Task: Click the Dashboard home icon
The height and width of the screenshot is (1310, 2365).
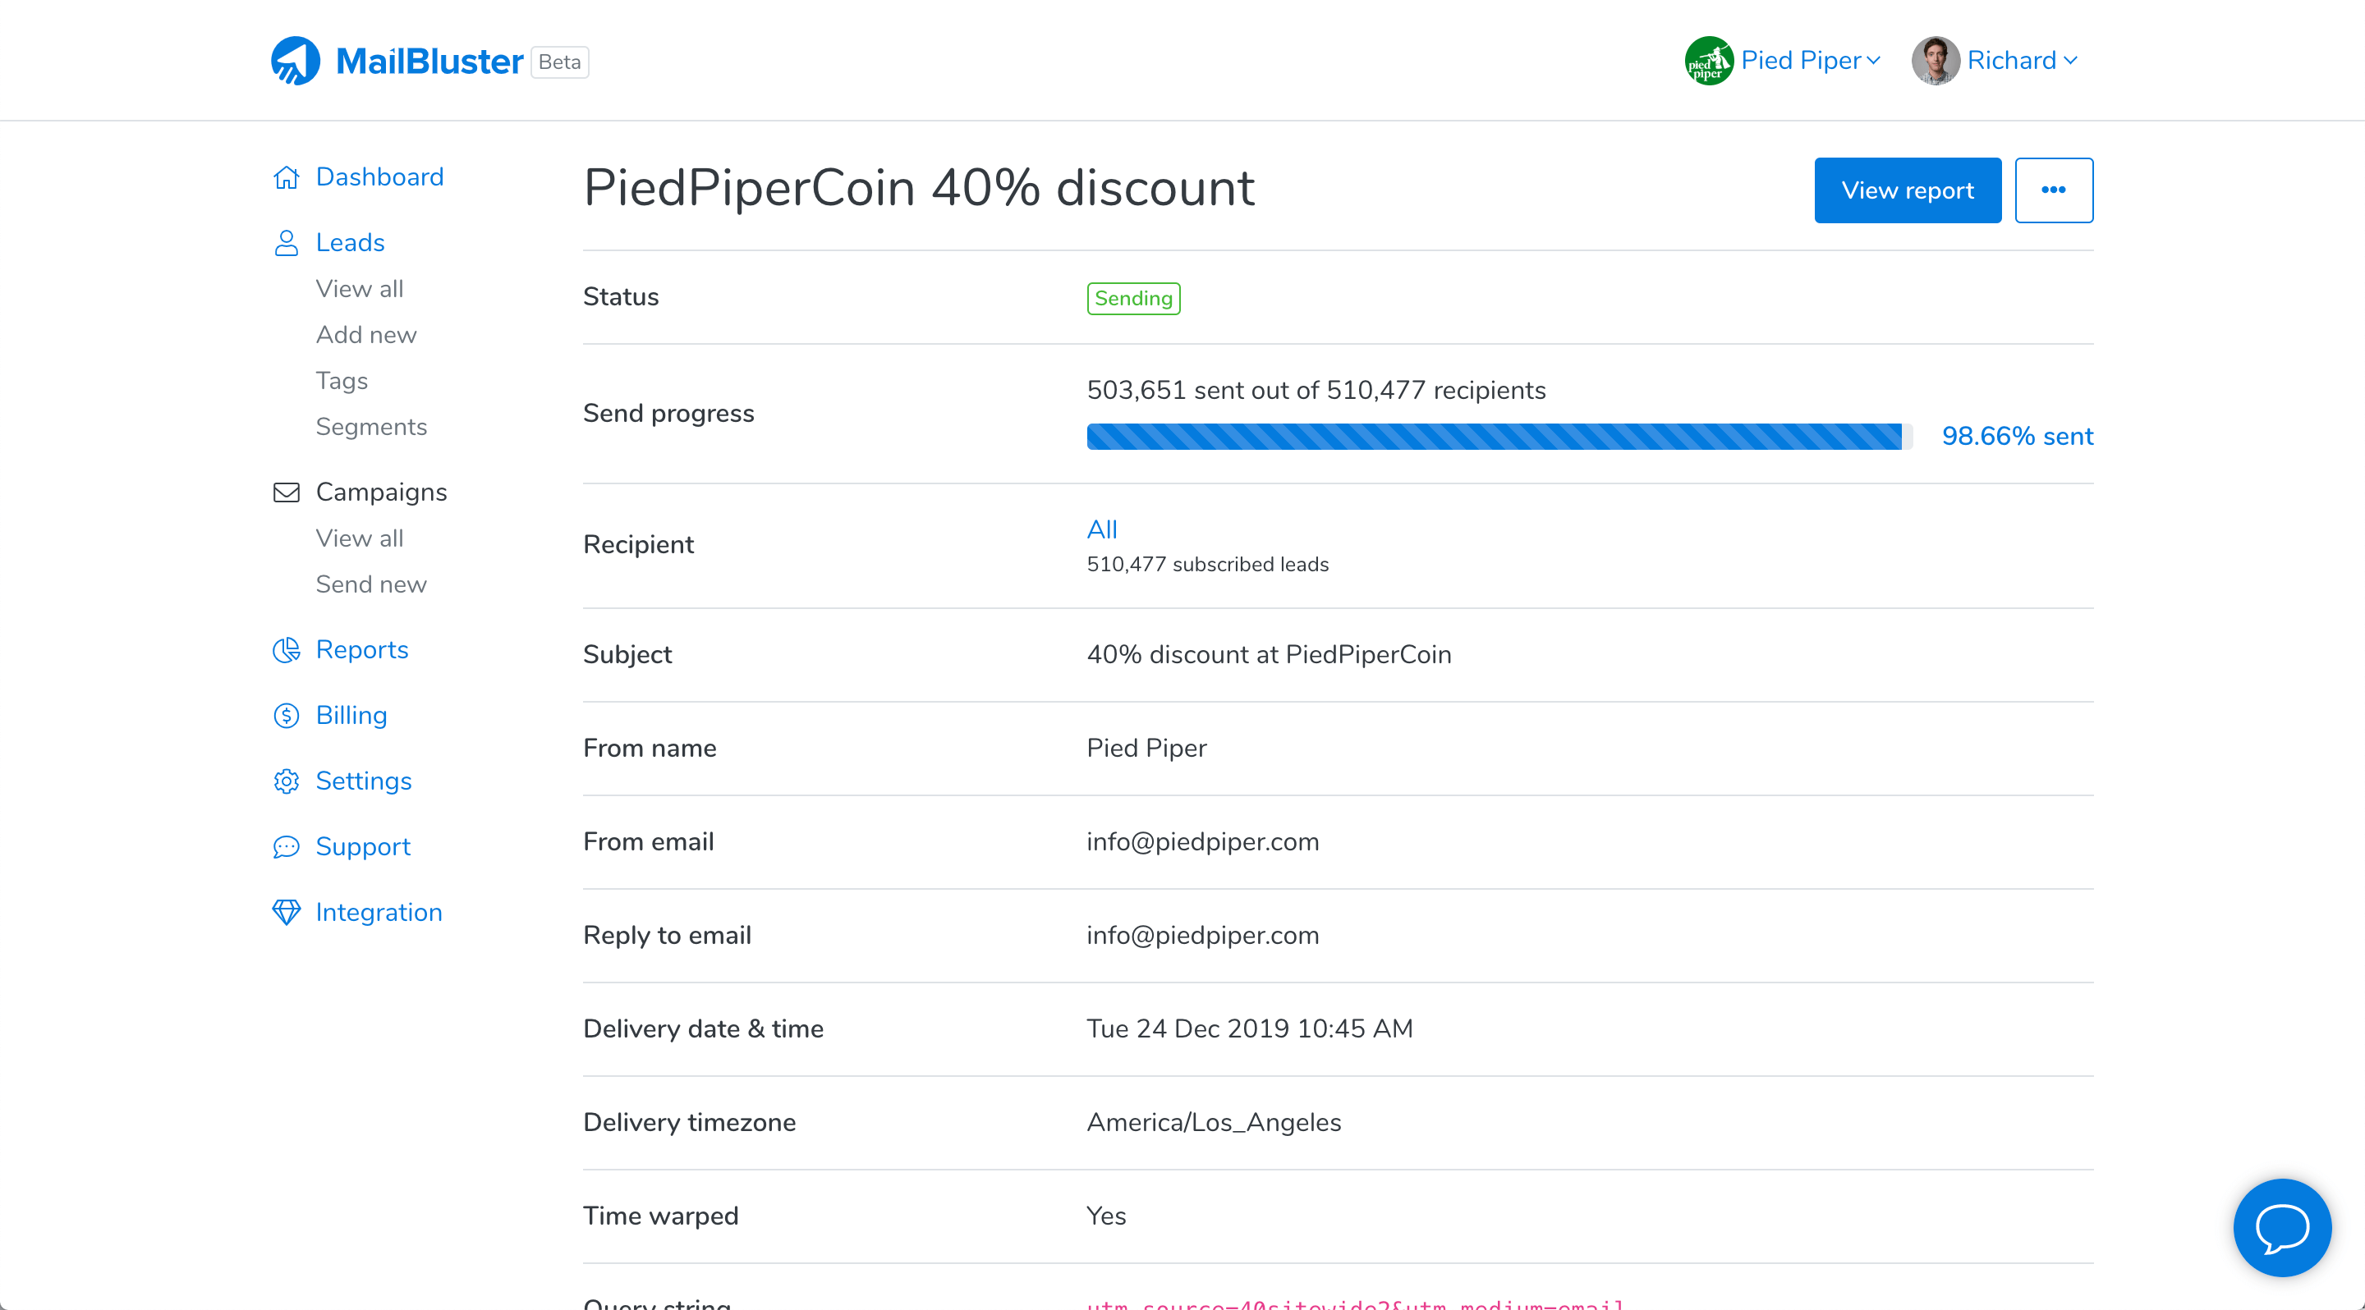Action: click(x=287, y=177)
